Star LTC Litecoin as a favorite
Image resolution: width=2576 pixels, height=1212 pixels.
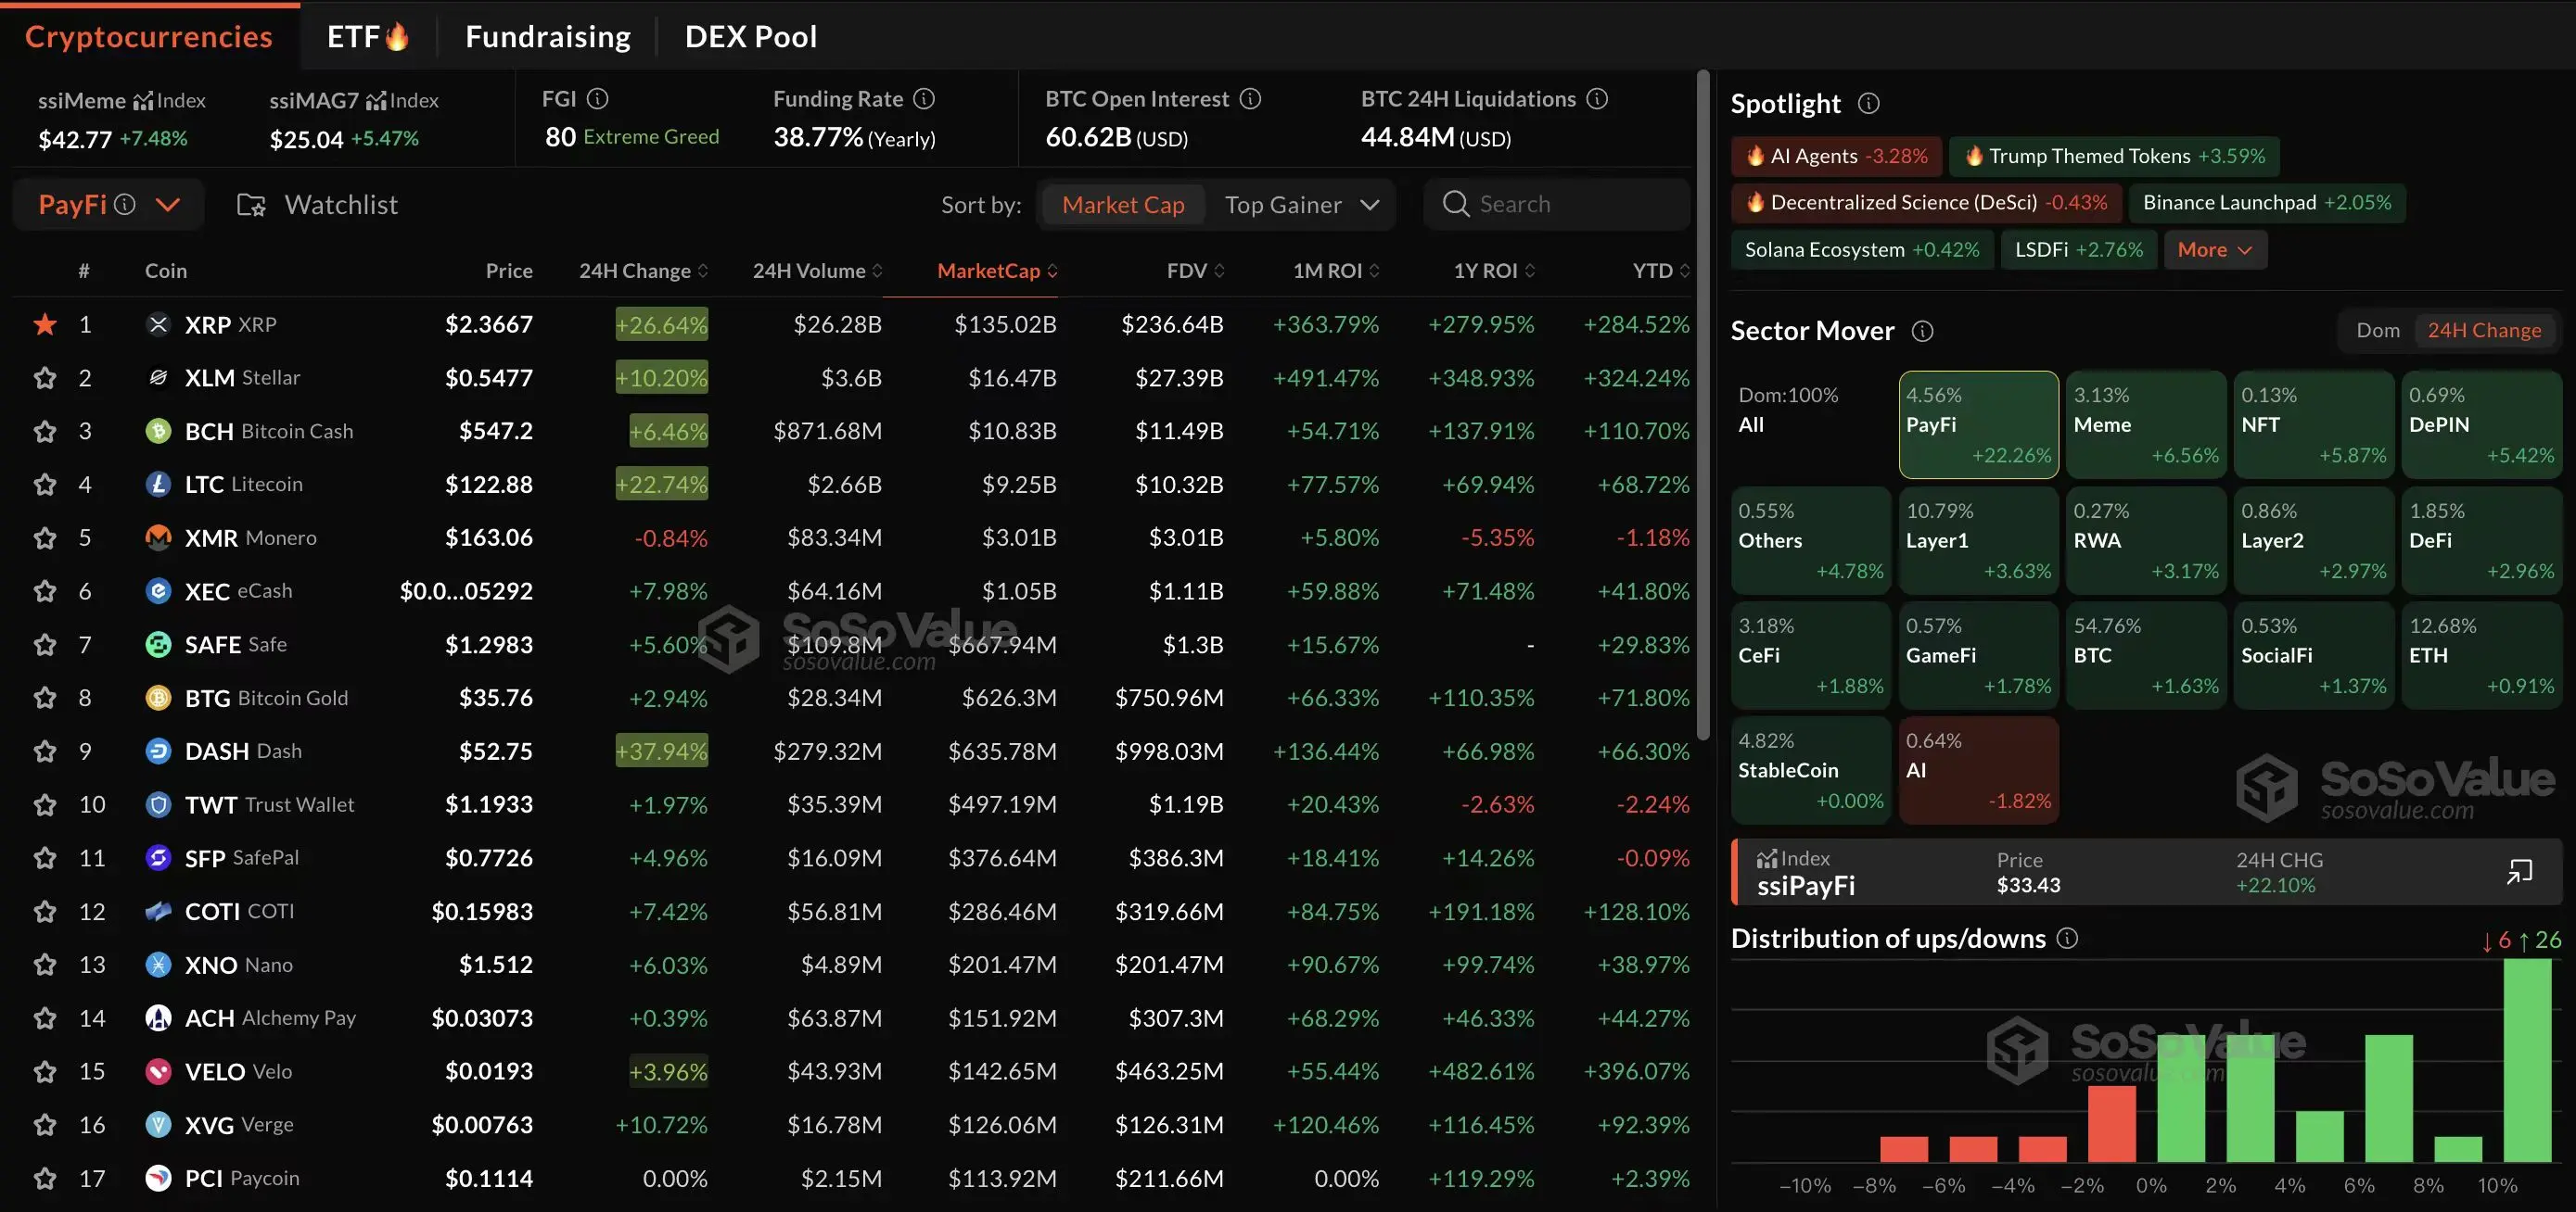[x=45, y=485]
